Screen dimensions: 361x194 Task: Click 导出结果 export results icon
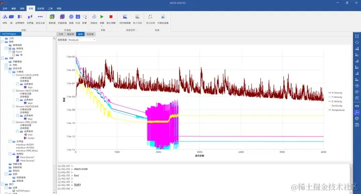pos(150,17)
